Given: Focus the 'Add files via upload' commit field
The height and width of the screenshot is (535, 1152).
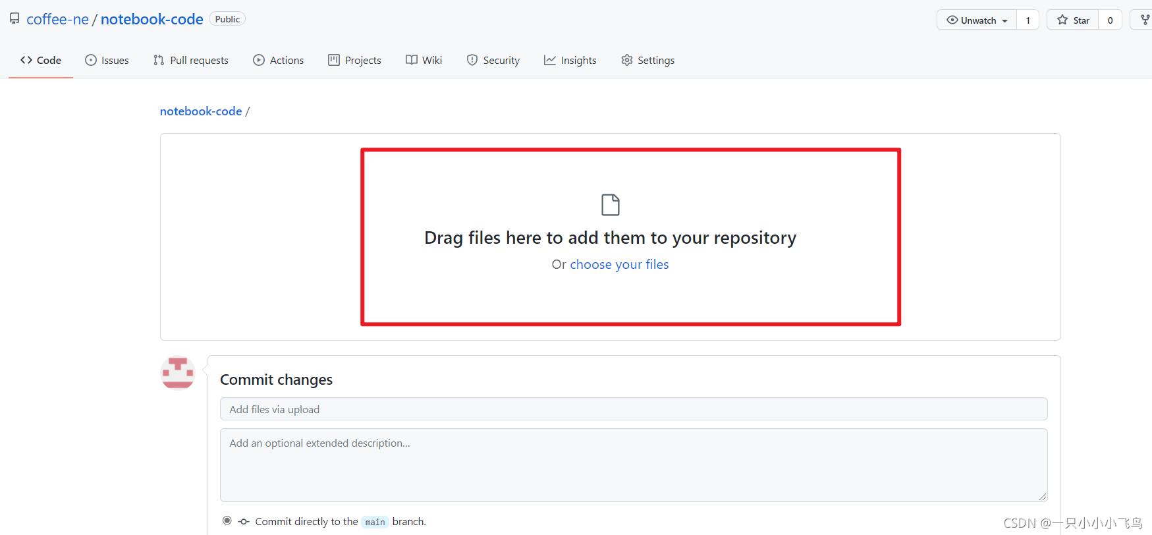Looking at the screenshot, I should [634, 409].
